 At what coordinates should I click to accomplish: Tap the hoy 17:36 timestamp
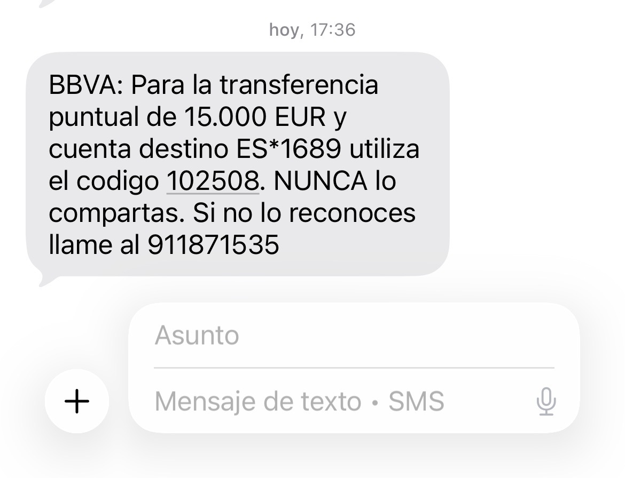(x=312, y=30)
